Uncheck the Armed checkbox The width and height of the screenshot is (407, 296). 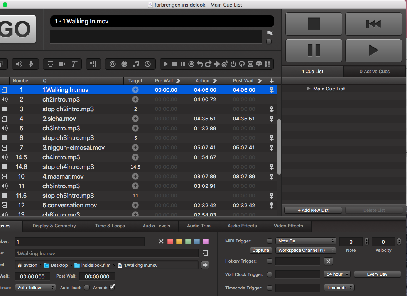[112, 287]
